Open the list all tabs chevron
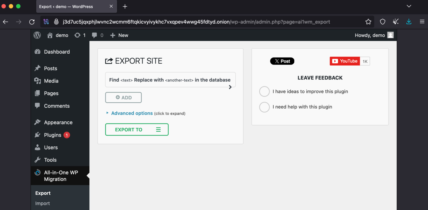The height and width of the screenshot is (210, 428). 409,6
